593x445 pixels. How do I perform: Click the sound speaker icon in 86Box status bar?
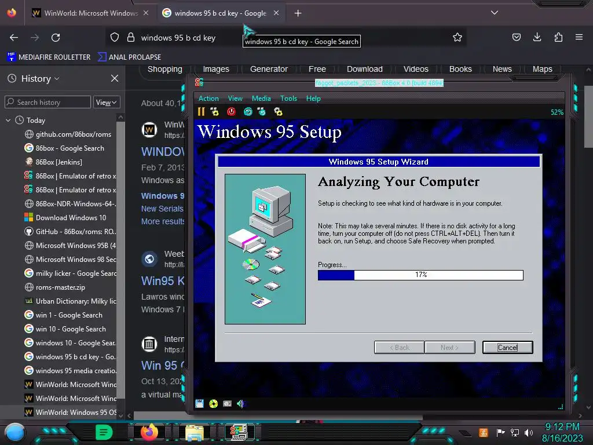pos(240,404)
